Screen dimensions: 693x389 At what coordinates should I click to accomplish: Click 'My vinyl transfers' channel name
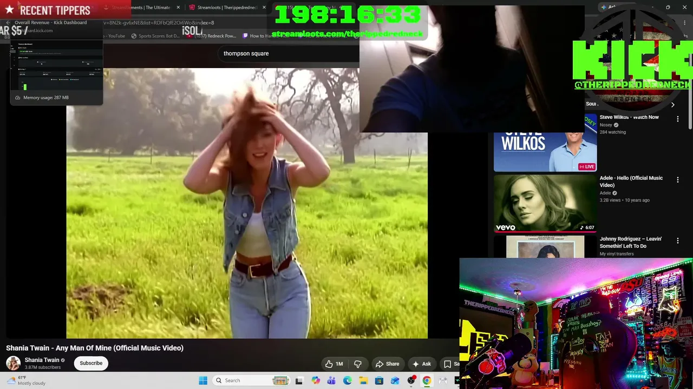[x=617, y=254]
